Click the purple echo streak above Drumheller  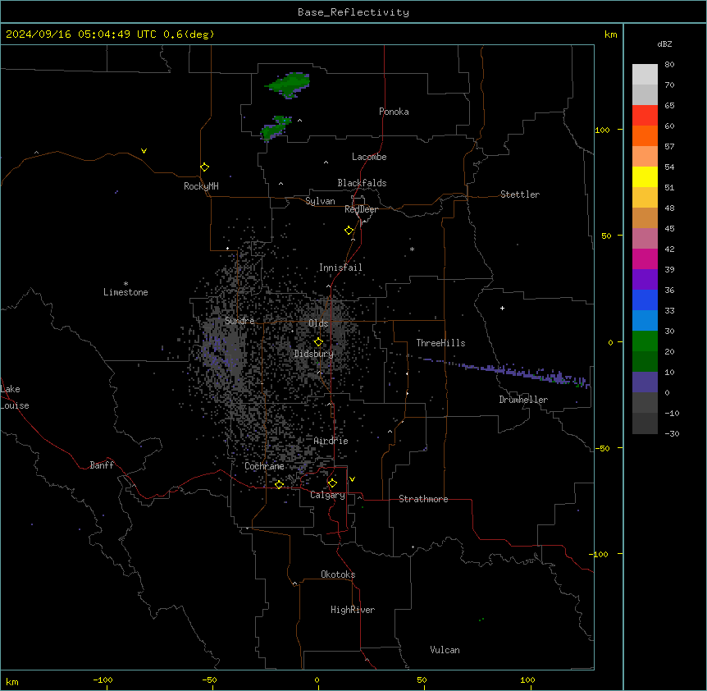pos(505,372)
